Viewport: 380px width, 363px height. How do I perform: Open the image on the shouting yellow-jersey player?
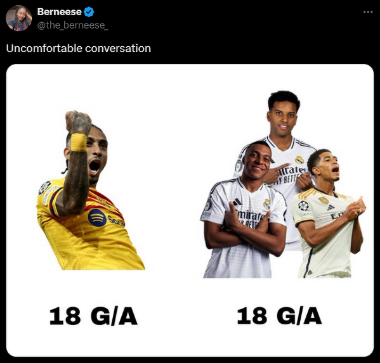pyautogui.click(x=90, y=190)
